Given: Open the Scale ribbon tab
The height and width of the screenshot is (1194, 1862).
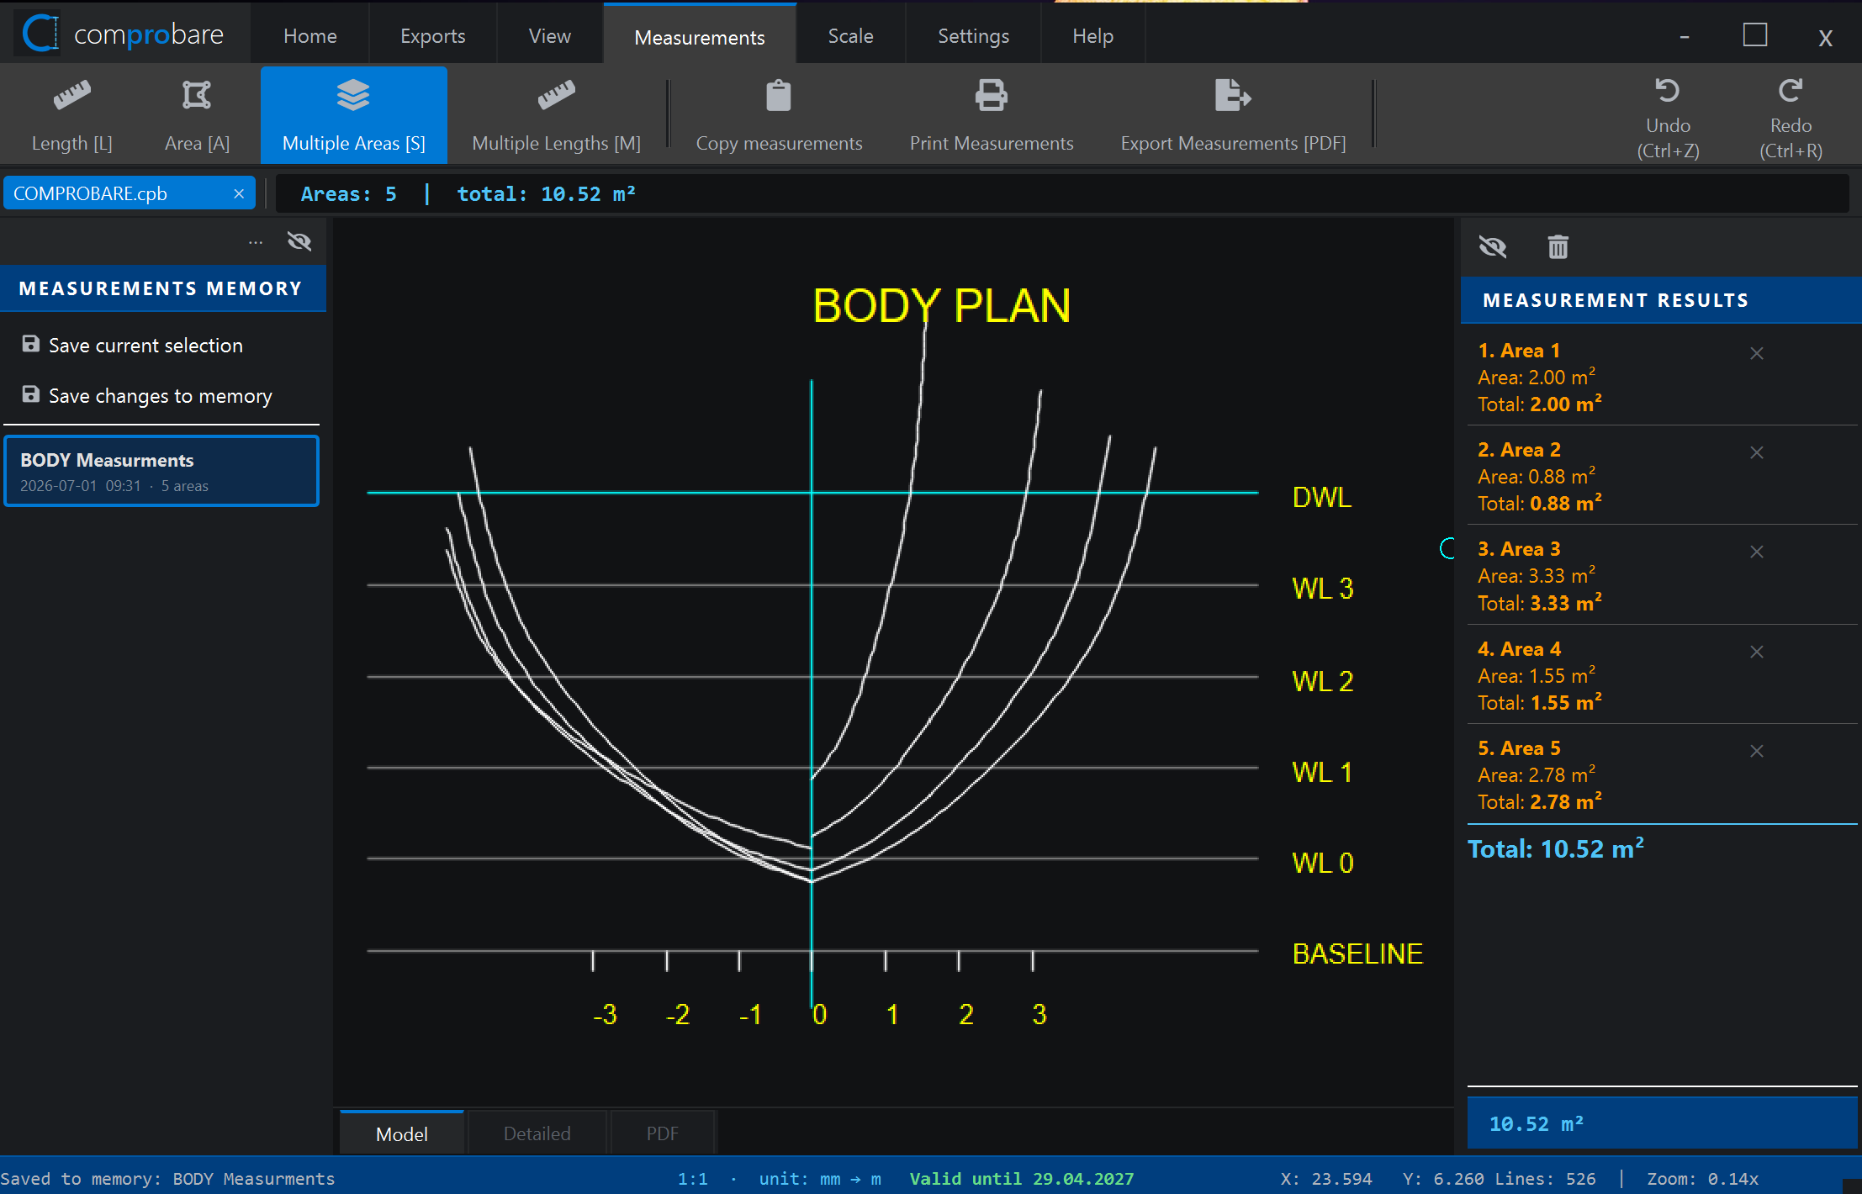Looking at the screenshot, I should tap(850, 36).
